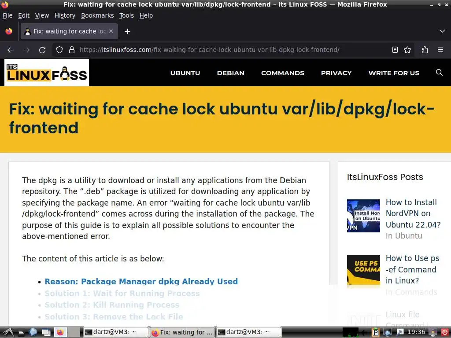Reload the current page
Viewport: 451px width, 338px height.
[x=42, y=50]
